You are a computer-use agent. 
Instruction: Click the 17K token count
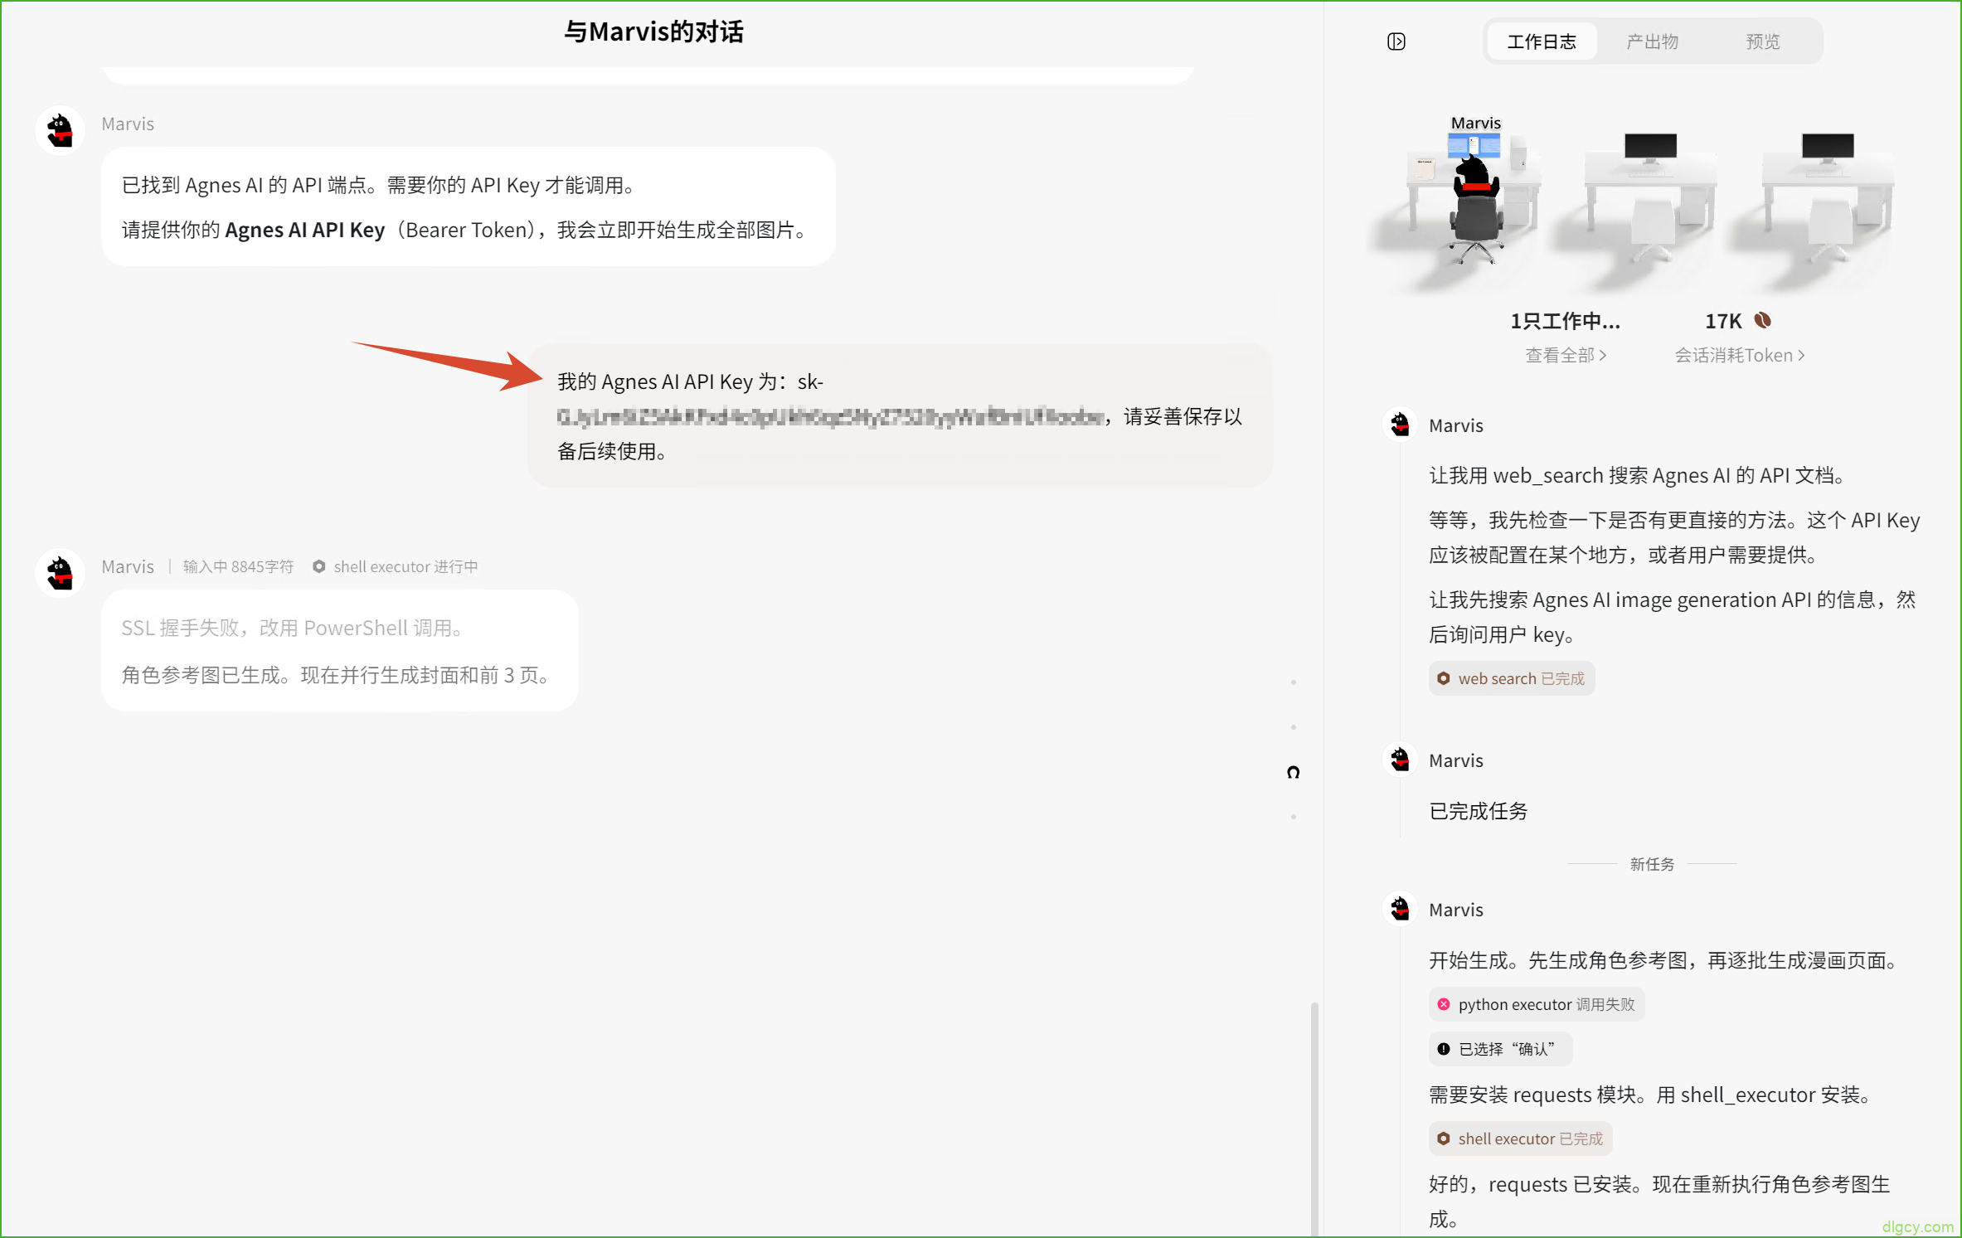[x=1723, y=321]
